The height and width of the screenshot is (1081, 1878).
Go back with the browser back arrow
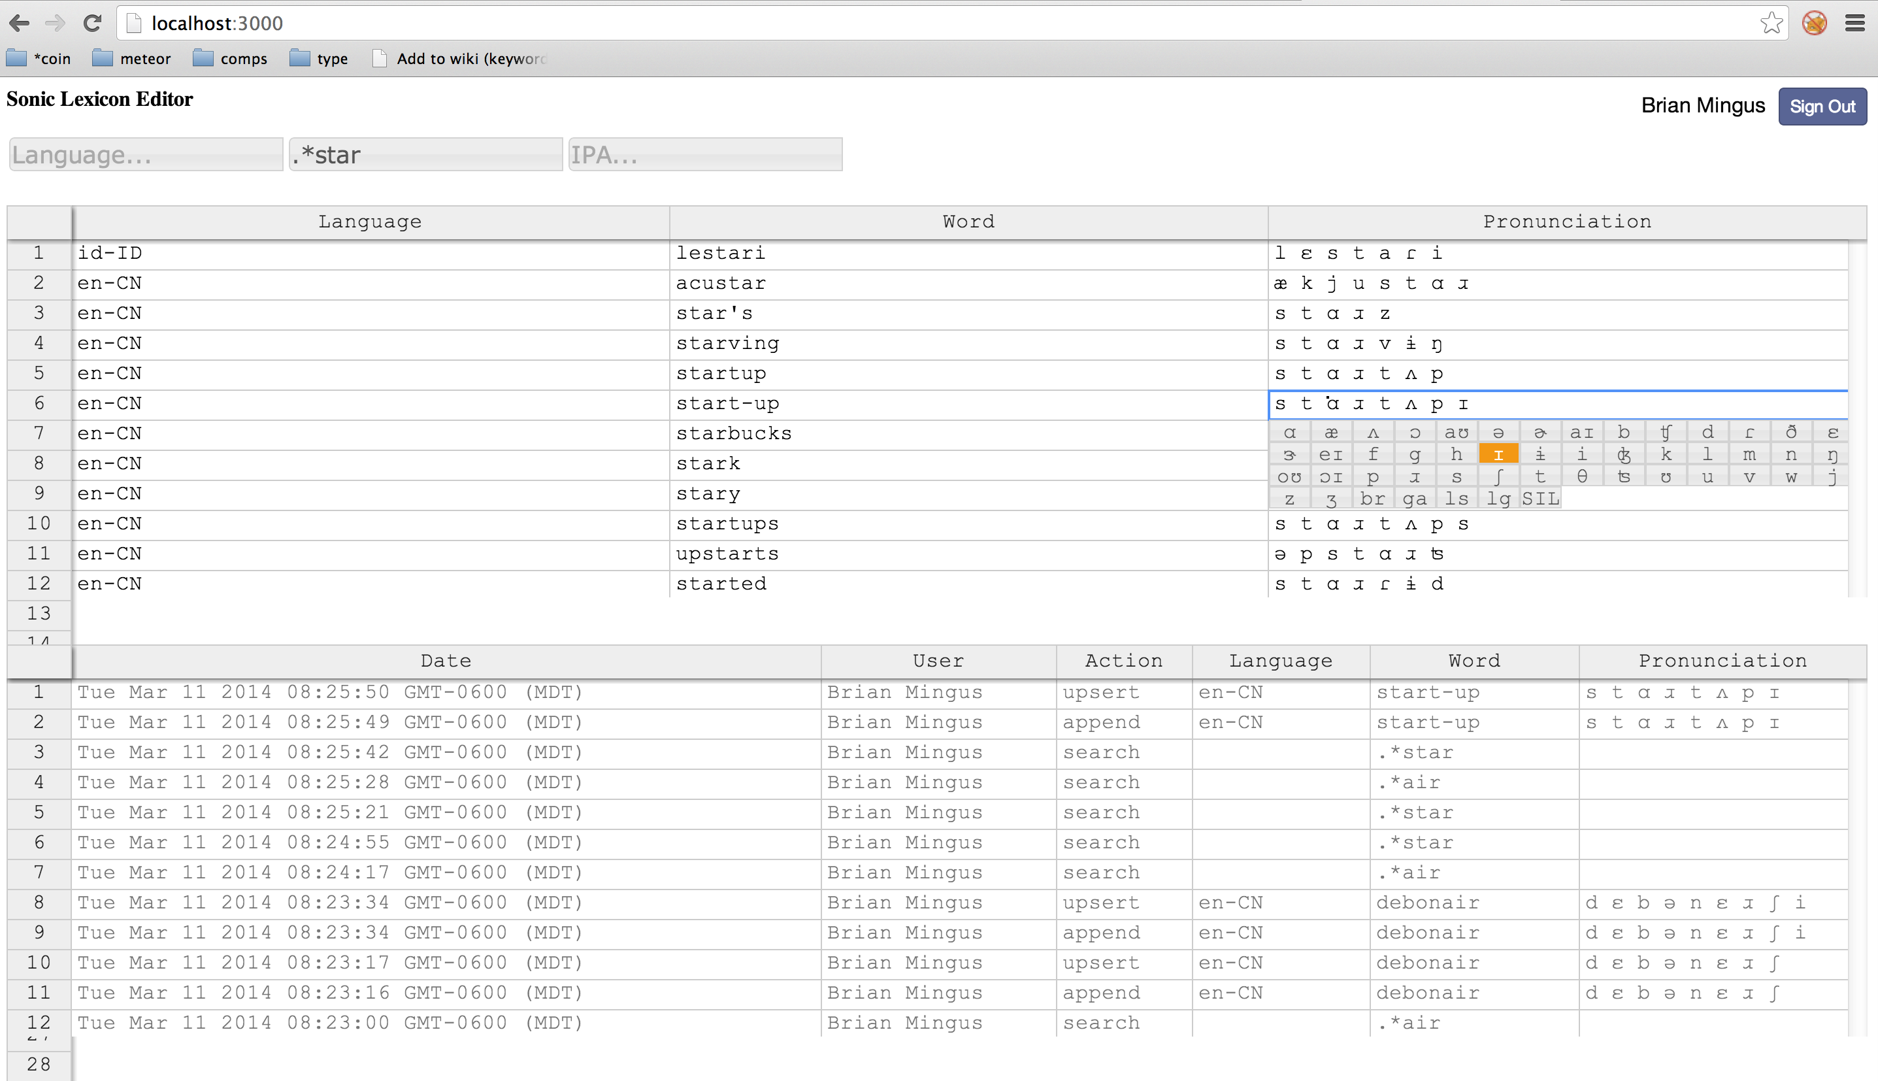pos(20,23)
